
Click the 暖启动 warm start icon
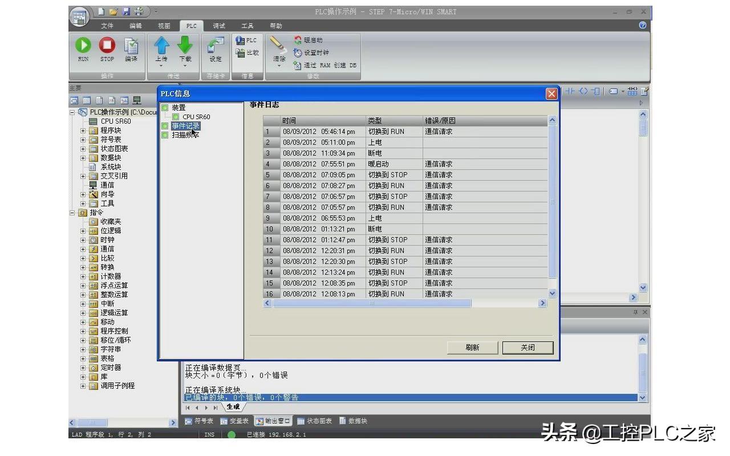click(x=298, y=40)
